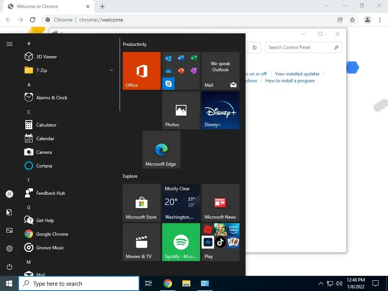Open the Spotify Music tile

(181, 242)
